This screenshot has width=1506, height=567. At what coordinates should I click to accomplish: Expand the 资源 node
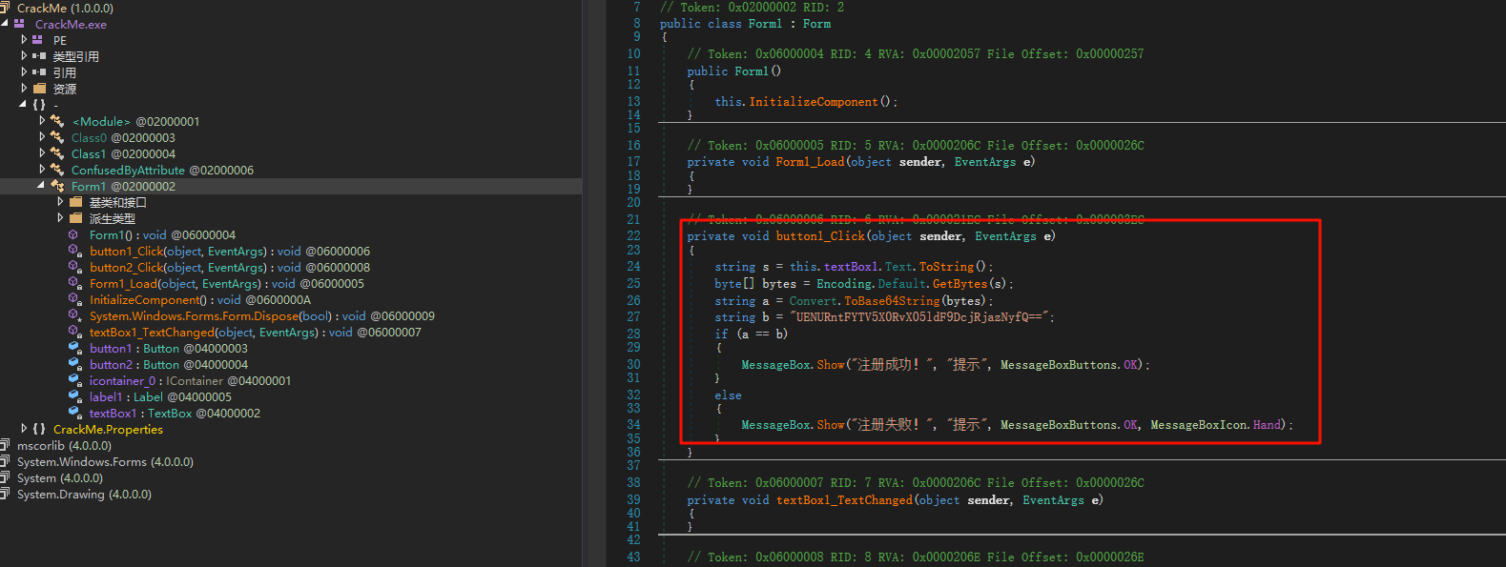pos(24,89)
